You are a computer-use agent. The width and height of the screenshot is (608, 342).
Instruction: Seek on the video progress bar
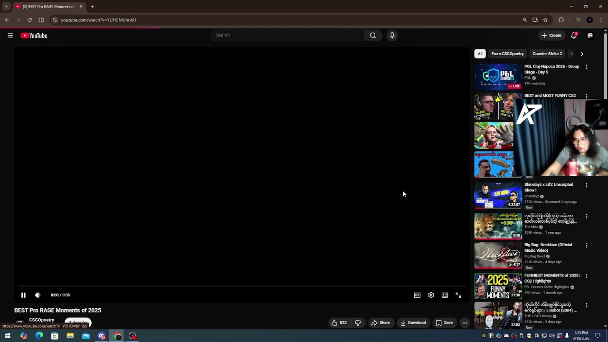click(241, 286)
